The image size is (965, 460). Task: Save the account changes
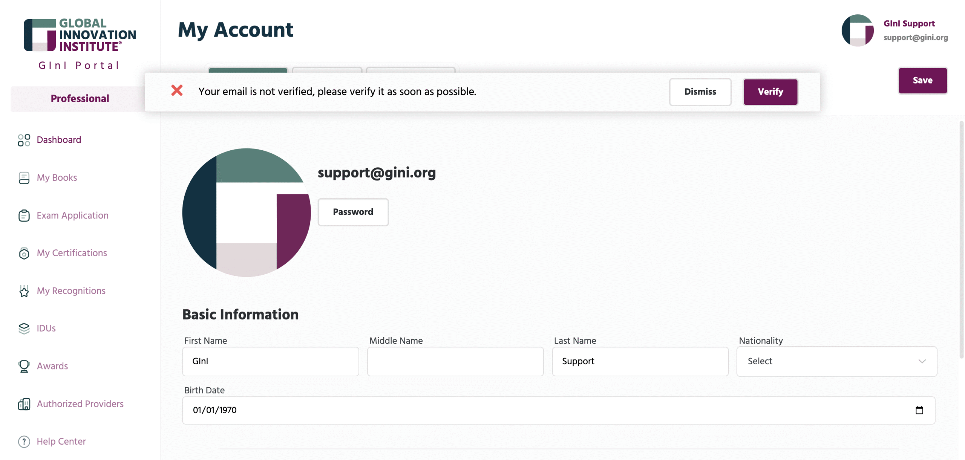click(x=922, y=80)
